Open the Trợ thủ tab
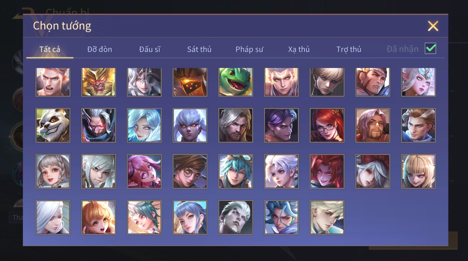 [x=349, y=49]
